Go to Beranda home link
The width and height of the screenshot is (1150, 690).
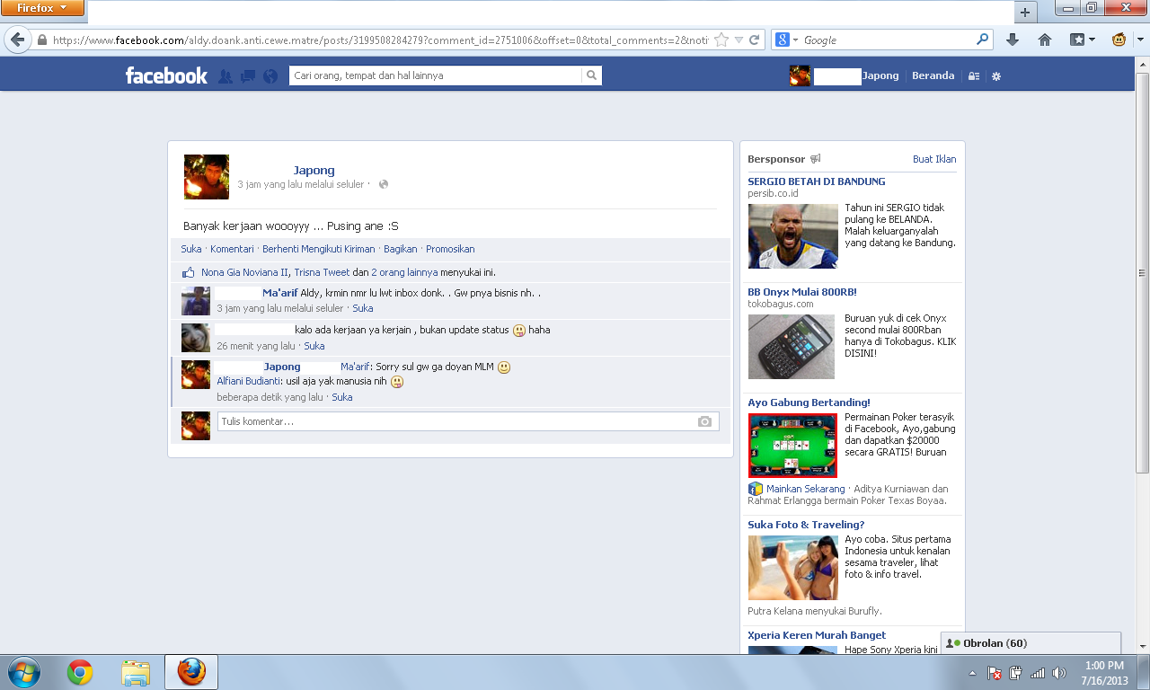tap(933, 75)
